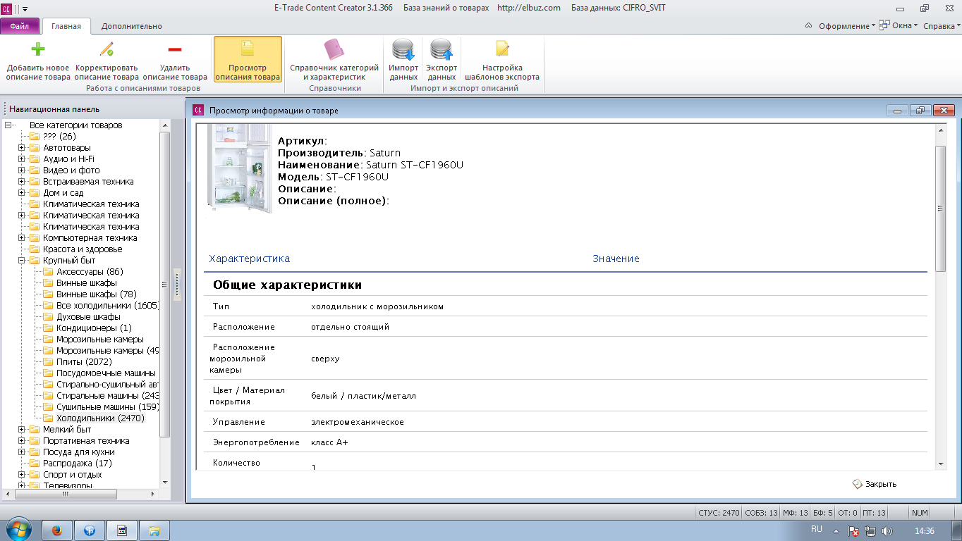Show hidden tray icons arrow
This screenshot has height=541, width=962.
(x=836, y=531)
